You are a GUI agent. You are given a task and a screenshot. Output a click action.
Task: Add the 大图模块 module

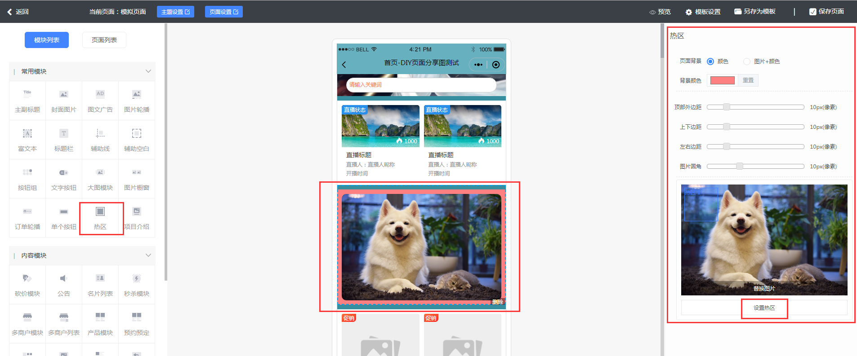tap(100, 179)
